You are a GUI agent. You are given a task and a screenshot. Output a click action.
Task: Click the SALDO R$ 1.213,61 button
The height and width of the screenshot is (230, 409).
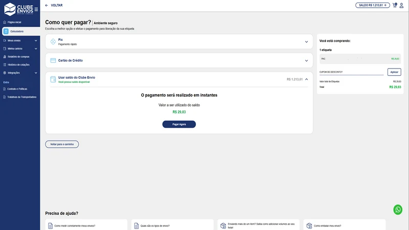click(373, 5)
